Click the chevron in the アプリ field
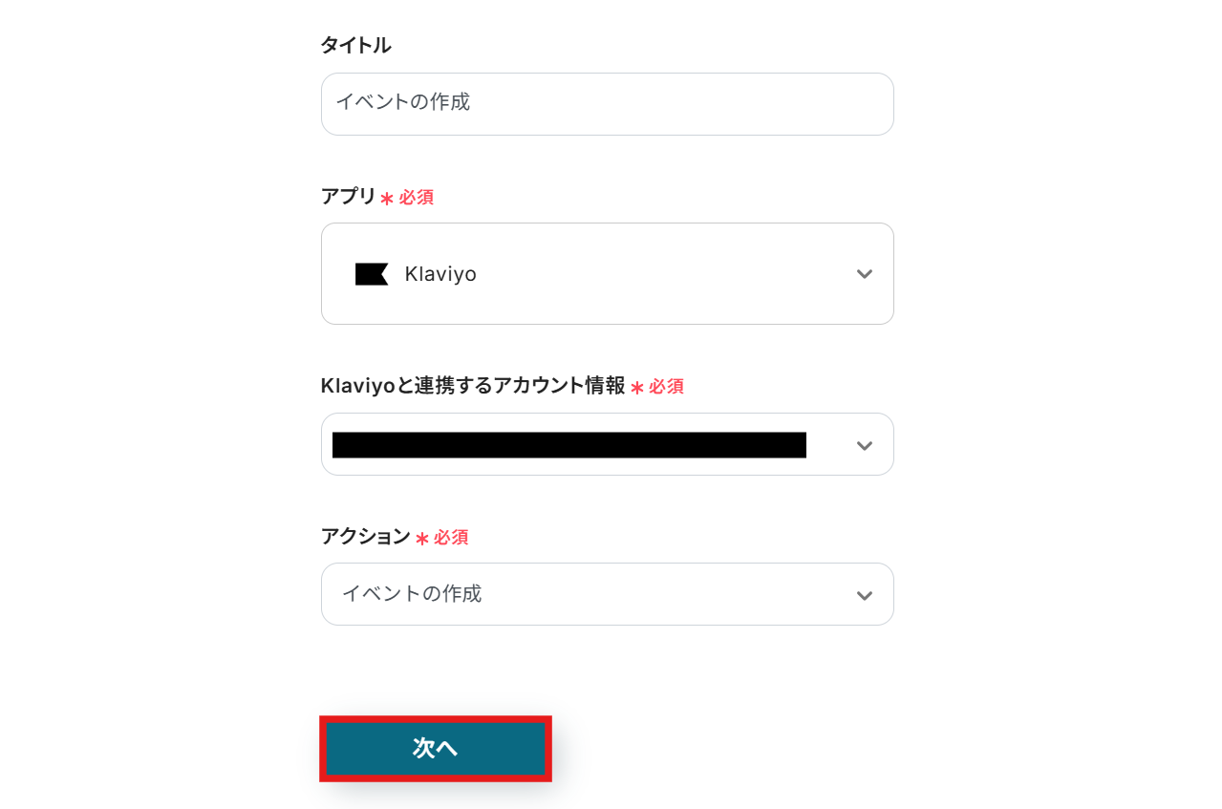Screen dimensions: 1222x809 [864, 274]
